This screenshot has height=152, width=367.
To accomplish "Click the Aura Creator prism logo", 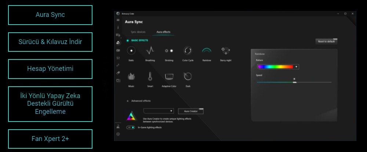I will coord(131,116).
